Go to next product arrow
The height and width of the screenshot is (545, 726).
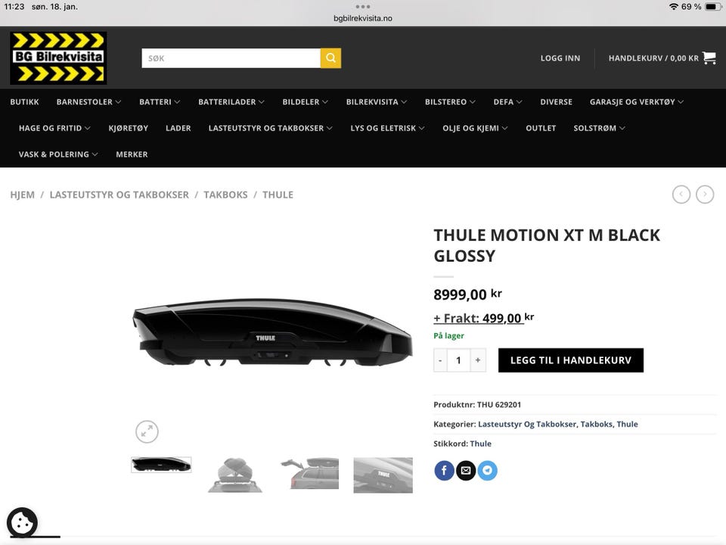pos(705,195)
